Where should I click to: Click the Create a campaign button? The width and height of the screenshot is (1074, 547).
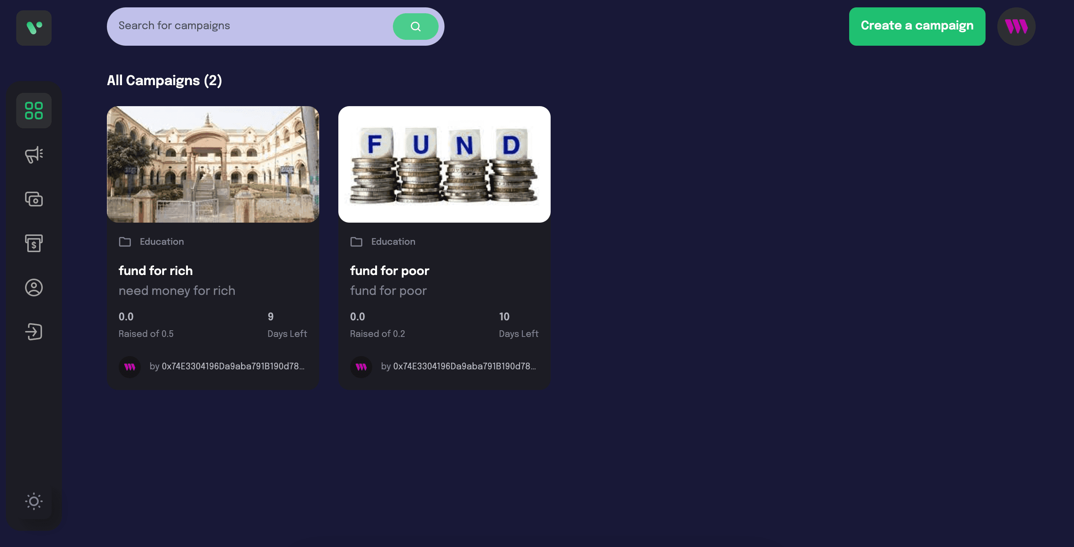point(917,27)
